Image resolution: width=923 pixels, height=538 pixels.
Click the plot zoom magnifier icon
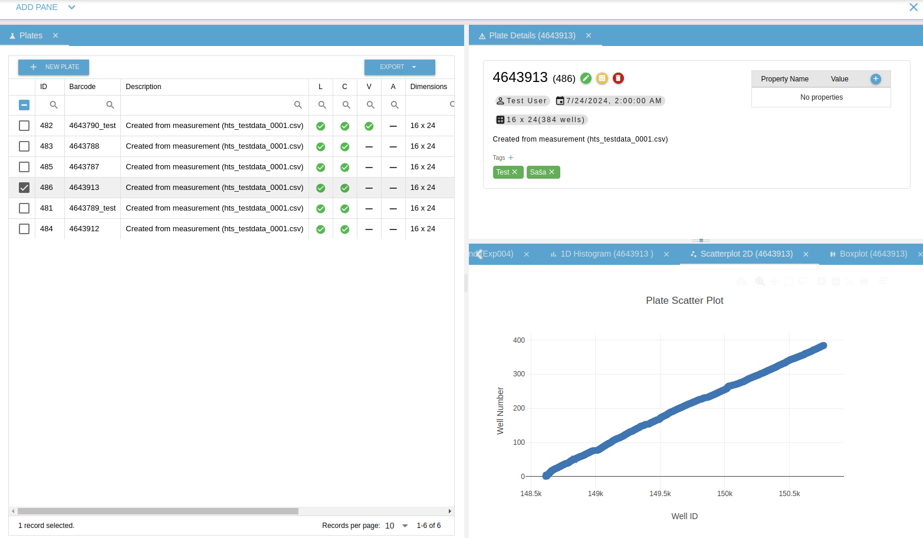760,281
